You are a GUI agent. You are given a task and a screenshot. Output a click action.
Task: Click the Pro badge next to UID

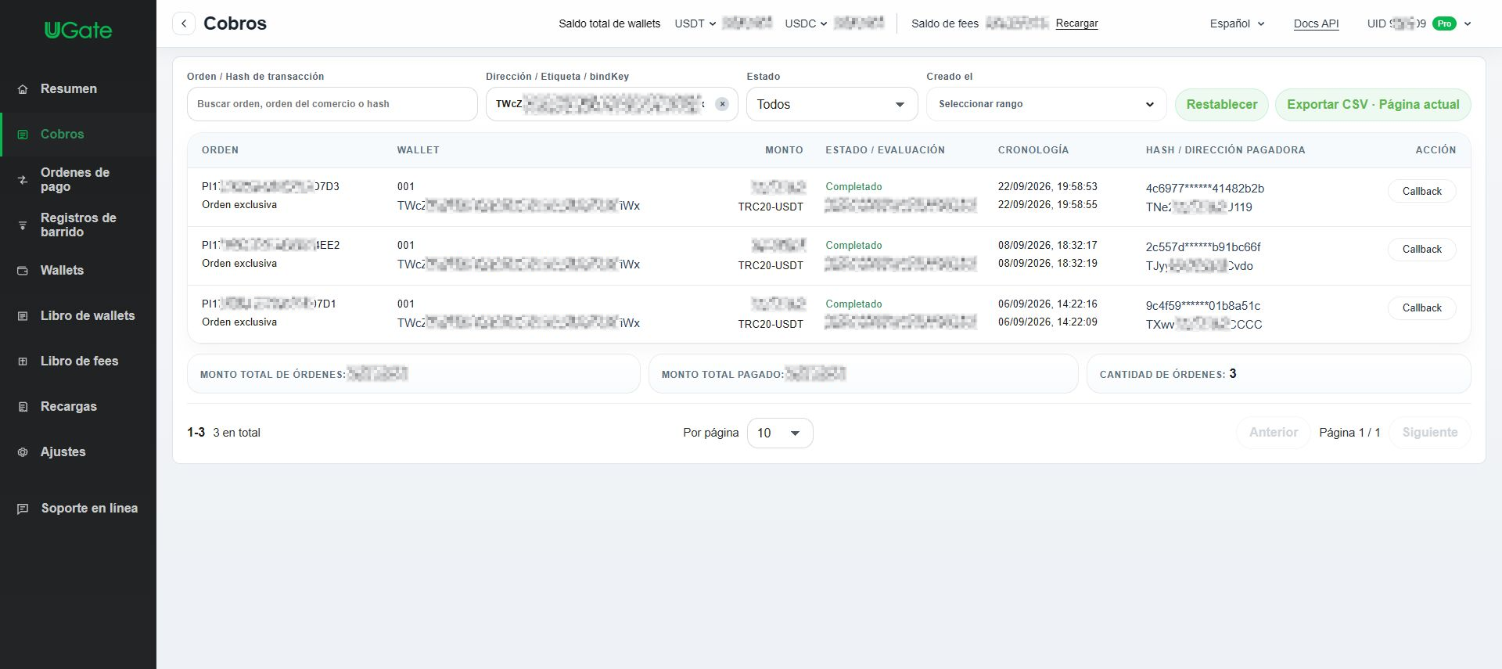[1444, 23]
